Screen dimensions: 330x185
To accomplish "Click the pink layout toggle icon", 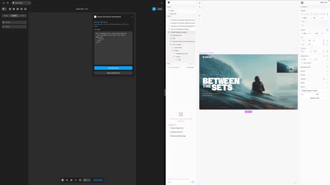I will [327, 30].
